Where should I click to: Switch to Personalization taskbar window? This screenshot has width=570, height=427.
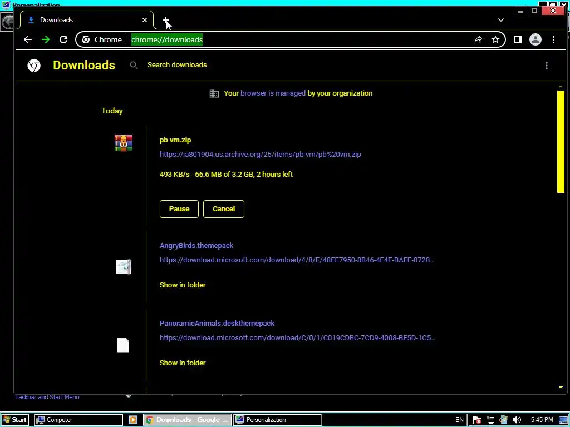(278, 420)
